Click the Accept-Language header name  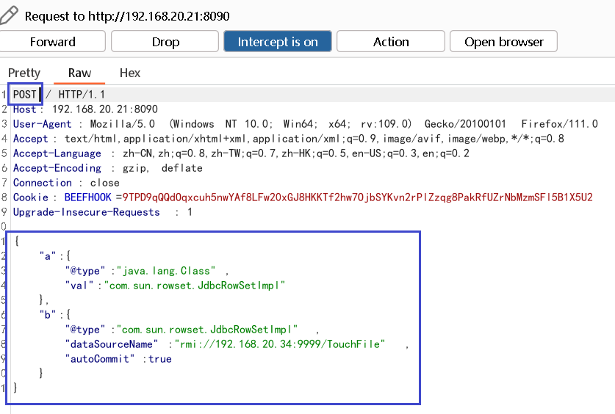[57, 153]
